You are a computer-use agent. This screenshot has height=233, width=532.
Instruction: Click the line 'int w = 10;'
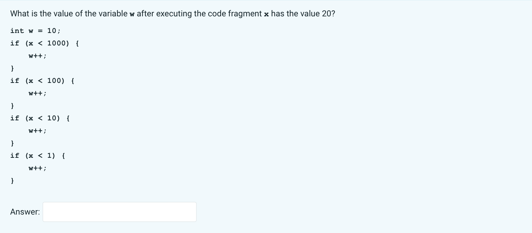point(35,31)
